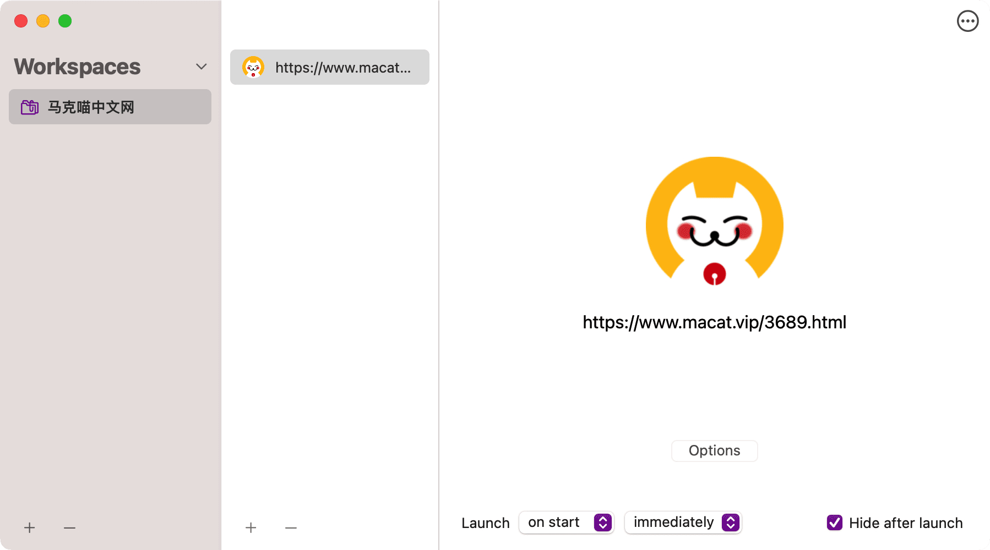Screen dimensions: 990x550
Task: Click the small cat icon in the URL list
Action: click(x=253, y=67)
